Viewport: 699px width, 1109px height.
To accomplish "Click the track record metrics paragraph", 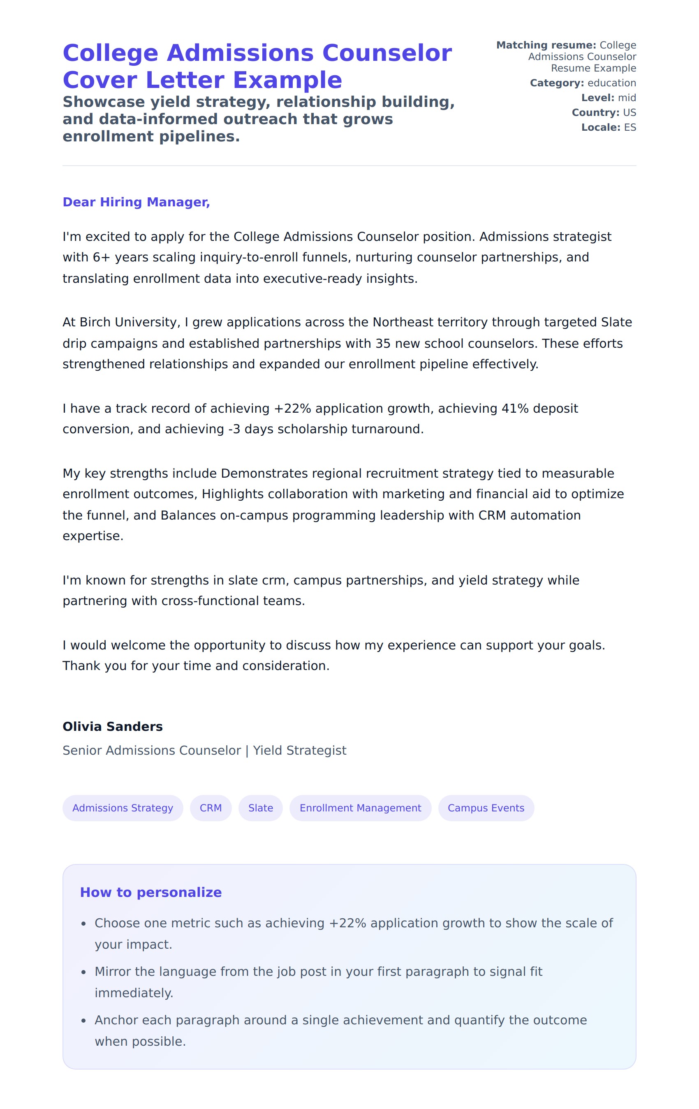I will point(320,418).
